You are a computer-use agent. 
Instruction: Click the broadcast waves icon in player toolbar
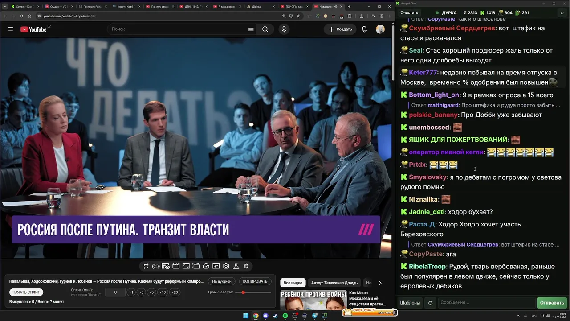pos(156,266)
